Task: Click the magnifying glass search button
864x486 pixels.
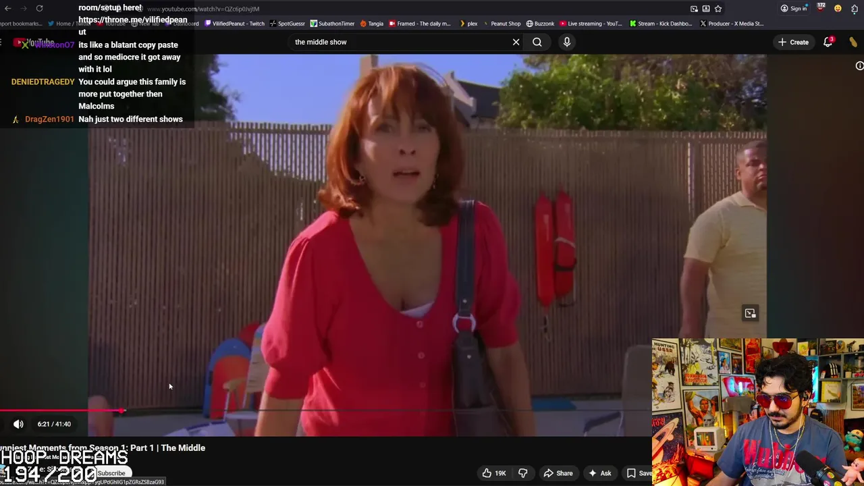Action: [537, 42]
